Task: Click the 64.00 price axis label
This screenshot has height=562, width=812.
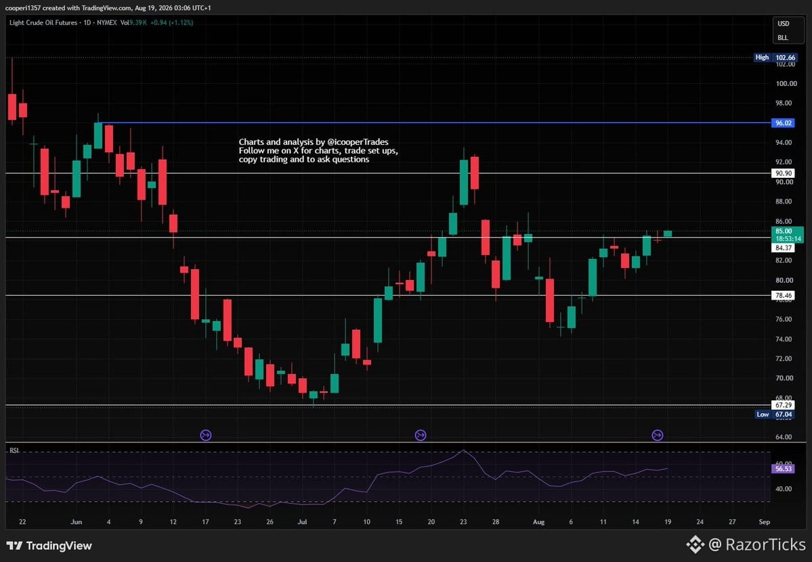Action: point(784,437)
